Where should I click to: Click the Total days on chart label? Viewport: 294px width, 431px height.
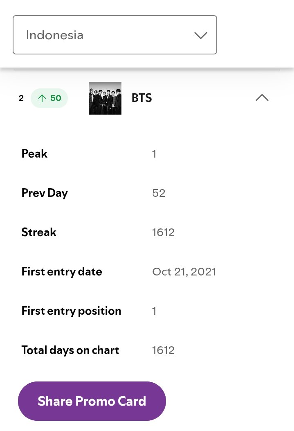tap(70, 350)
